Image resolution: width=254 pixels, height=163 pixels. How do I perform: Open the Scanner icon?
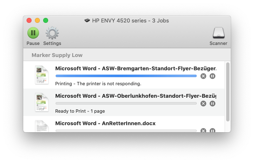pyautogui.click(x=219, y=33)
